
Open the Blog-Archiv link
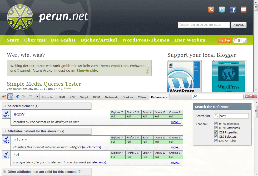point(87,70)
